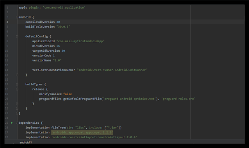Click the "1.0" version name string

57,60
